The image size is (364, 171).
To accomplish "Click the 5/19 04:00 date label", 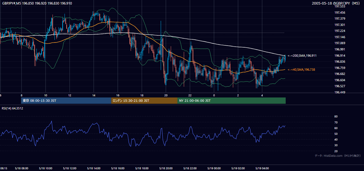I will 262,168.
